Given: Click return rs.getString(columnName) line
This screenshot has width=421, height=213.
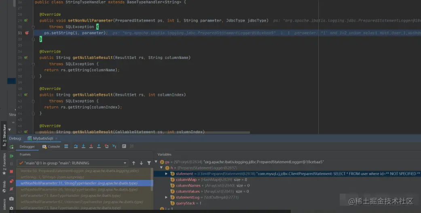Looking at the screenshot, I should click(82, 70).
